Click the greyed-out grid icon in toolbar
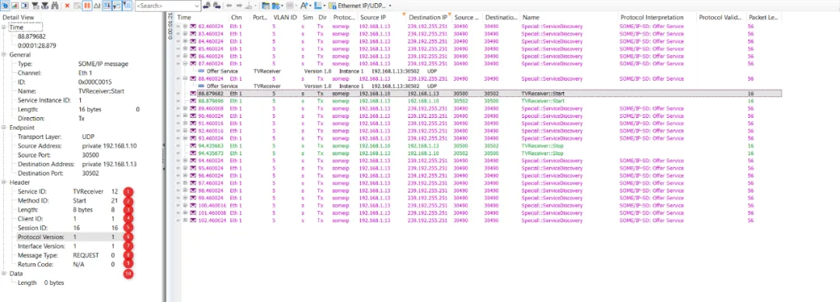Image resolution: width=840 pixels, height=302 pixels. pyautogui.click(x=289, y=5)
